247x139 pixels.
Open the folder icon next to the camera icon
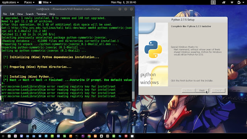pos(34,136)
